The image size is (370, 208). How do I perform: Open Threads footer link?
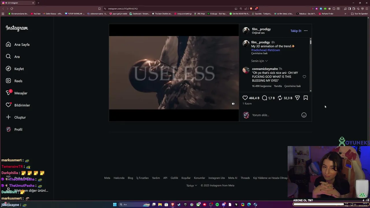[x=245, y=178]
